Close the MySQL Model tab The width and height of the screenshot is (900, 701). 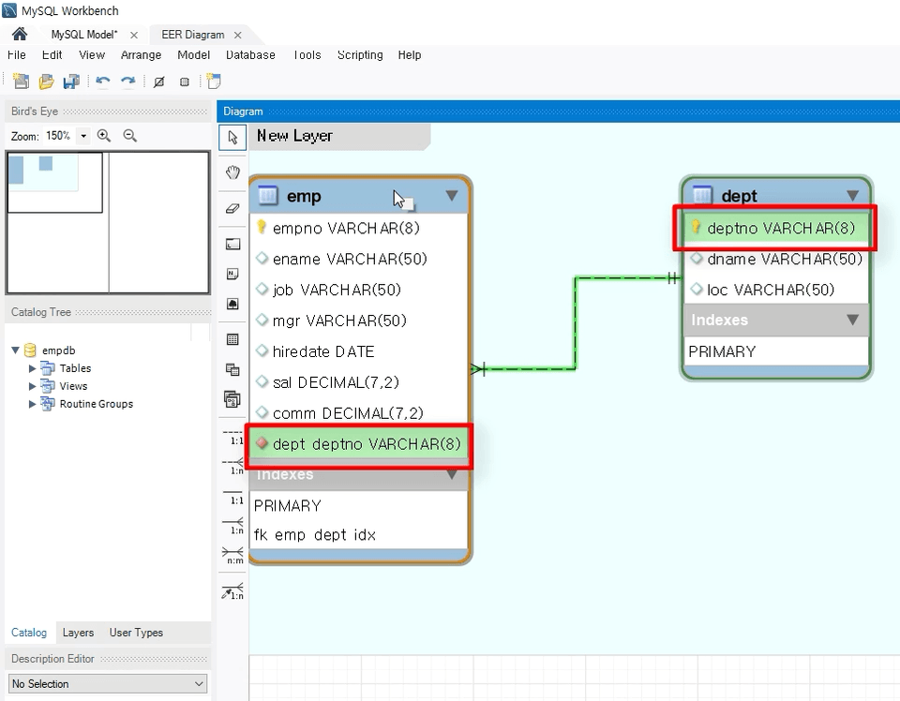click(134, 35)
